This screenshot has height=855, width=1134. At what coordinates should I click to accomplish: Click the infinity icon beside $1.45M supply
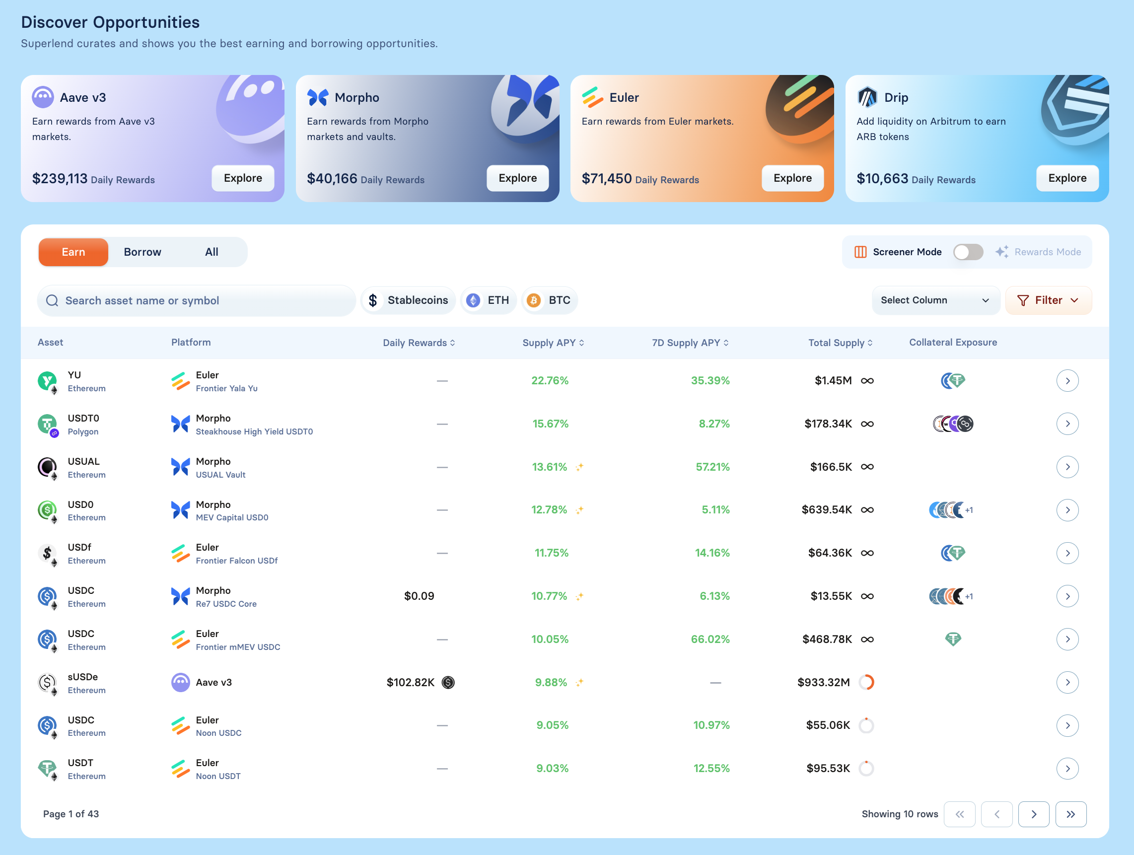[x=867, y=381]
